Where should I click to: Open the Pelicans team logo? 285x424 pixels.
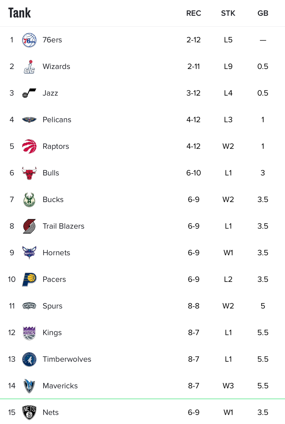(x=29, y=120)
